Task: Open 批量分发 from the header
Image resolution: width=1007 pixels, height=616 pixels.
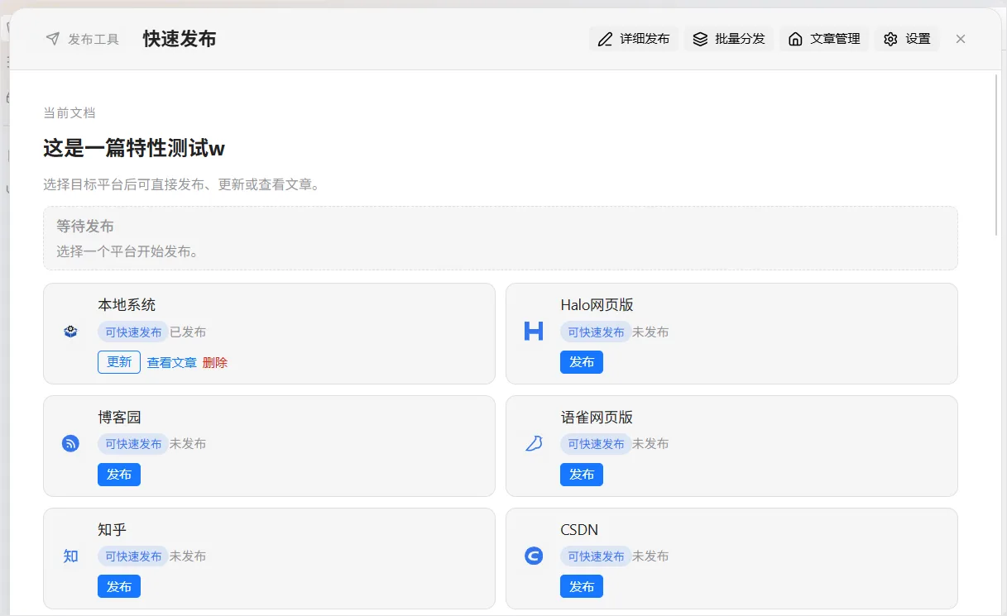Action: (x=729, y=39)
